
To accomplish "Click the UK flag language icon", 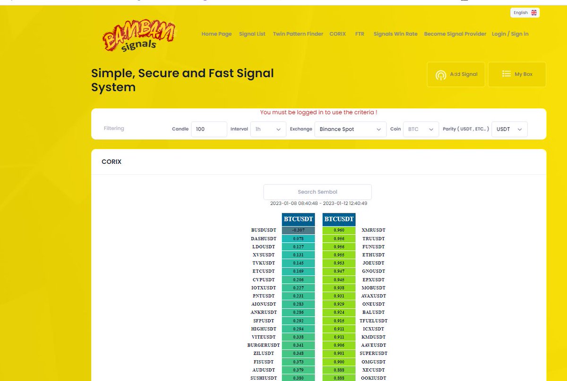I will pyautogui.click(x=534, y=13).
